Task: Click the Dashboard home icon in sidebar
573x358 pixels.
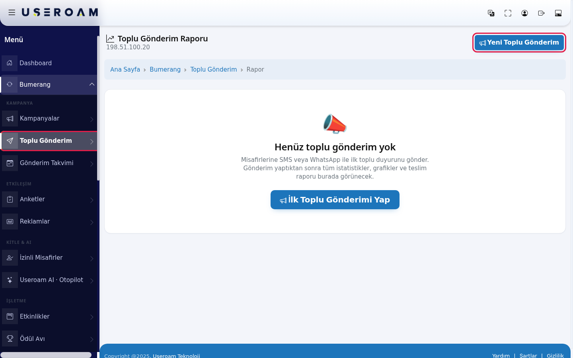Action: (x=10, y=63)
